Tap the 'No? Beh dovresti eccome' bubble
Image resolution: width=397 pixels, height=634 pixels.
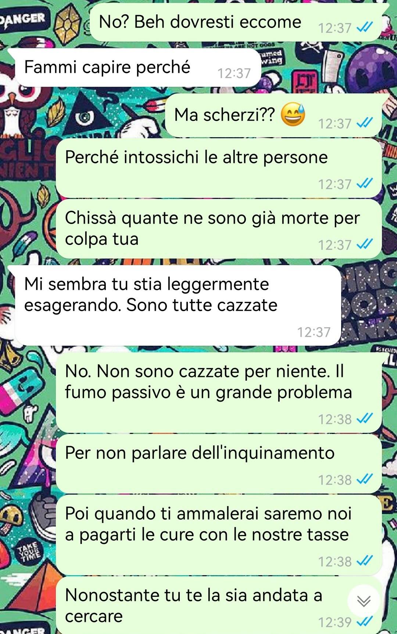pyautogui.click(x=239, y=22)
